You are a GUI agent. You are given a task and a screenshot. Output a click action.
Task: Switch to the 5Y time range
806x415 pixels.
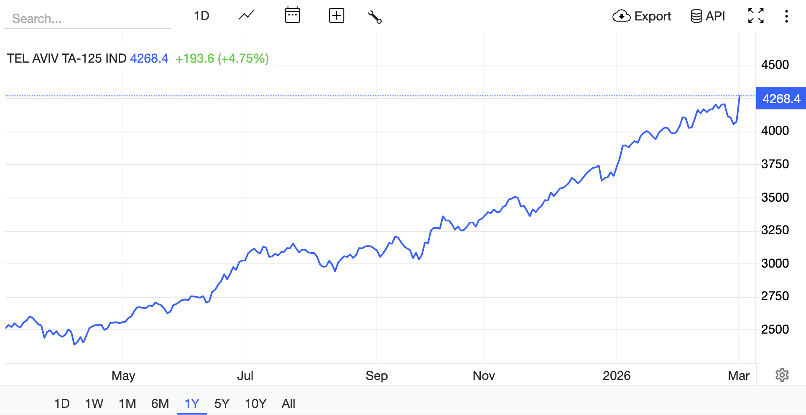tap(222, 403)
